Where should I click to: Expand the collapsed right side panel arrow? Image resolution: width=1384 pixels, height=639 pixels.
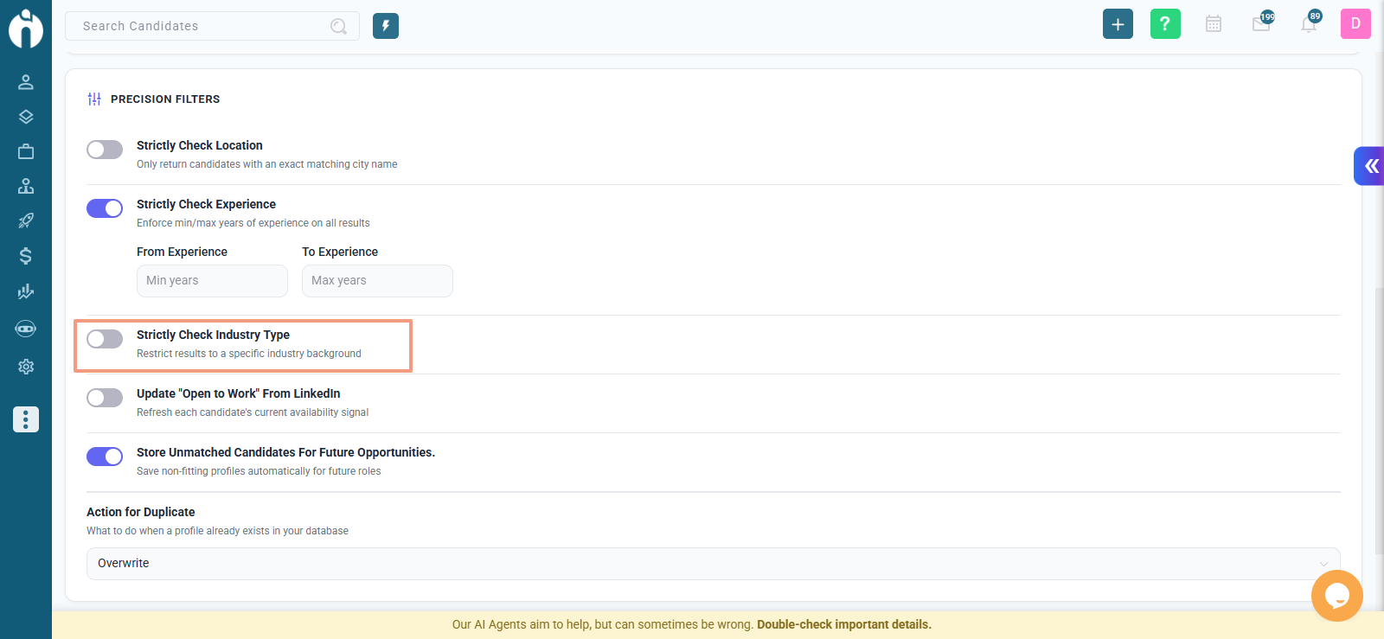[1370, 166]
